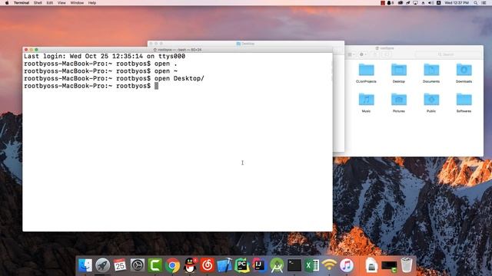Open the View menu in menu bar
The height and width of the screenshot is (276, 492).
pyautogui.click(x=61, y=3)
